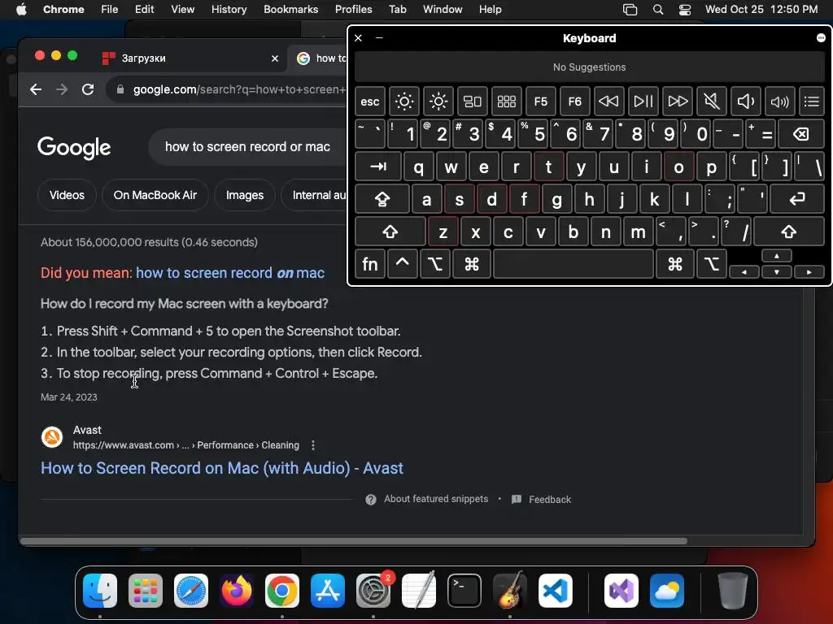Open the History menu
This screenshot has width=833, height=624.
pyautogui.click(x=229, y=9)
